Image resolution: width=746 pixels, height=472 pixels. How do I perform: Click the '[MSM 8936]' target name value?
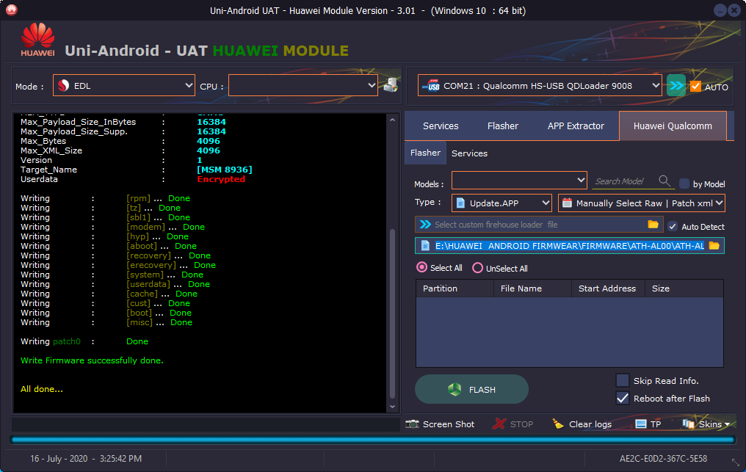[x=225, y=170]
